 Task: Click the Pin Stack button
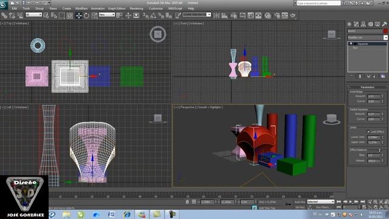click(352, 76)
